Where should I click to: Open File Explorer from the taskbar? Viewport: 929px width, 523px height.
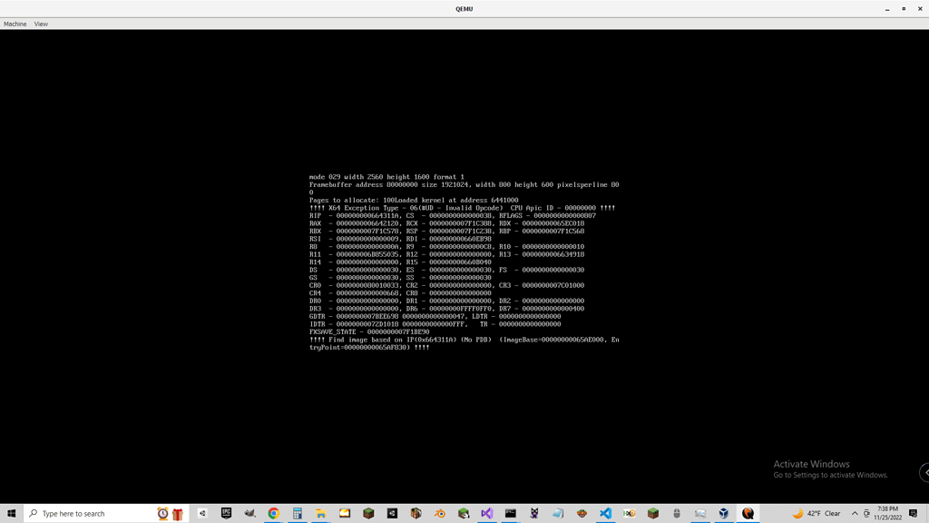[x=319, y=513]
